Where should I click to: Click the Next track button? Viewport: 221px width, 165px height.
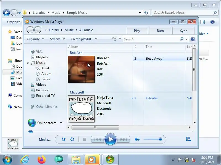coord(123,139)
